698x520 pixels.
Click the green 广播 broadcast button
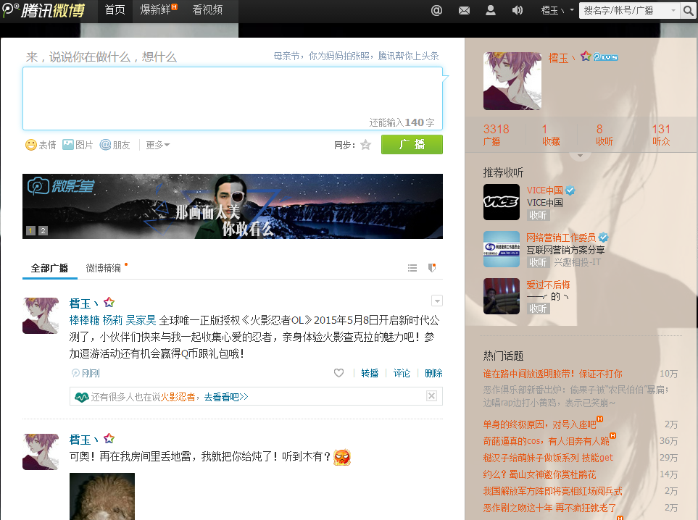pyautogui.click(x=412, y=145)
